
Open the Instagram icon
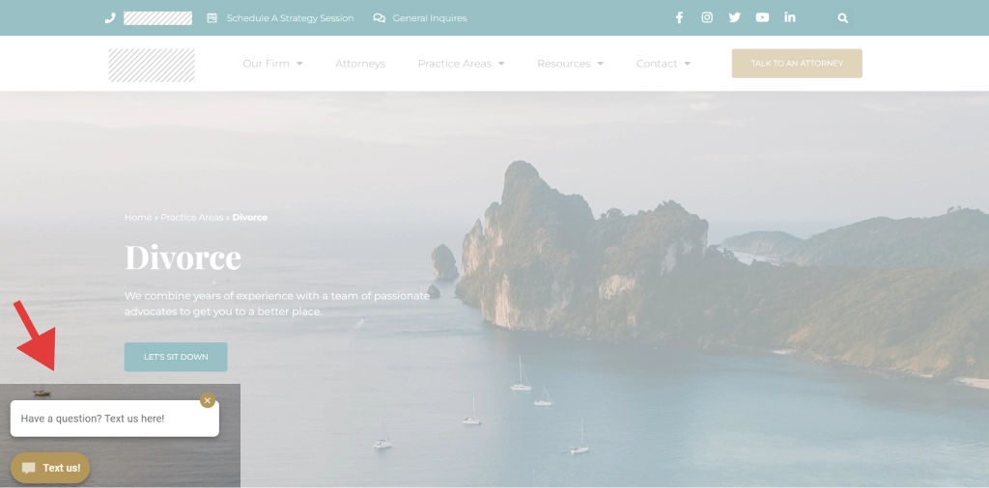pyautogui.click(x=707, y=17)
